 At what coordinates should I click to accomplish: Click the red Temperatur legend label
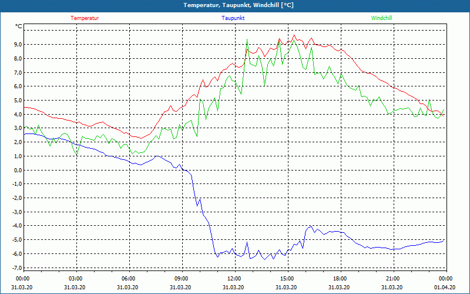[x=85, y=18]
